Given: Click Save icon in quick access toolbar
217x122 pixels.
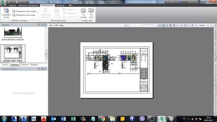Looking at the screenshot, I should [13, 2].
